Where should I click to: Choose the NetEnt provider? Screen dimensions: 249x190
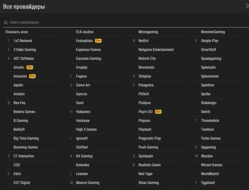(144, 41)
